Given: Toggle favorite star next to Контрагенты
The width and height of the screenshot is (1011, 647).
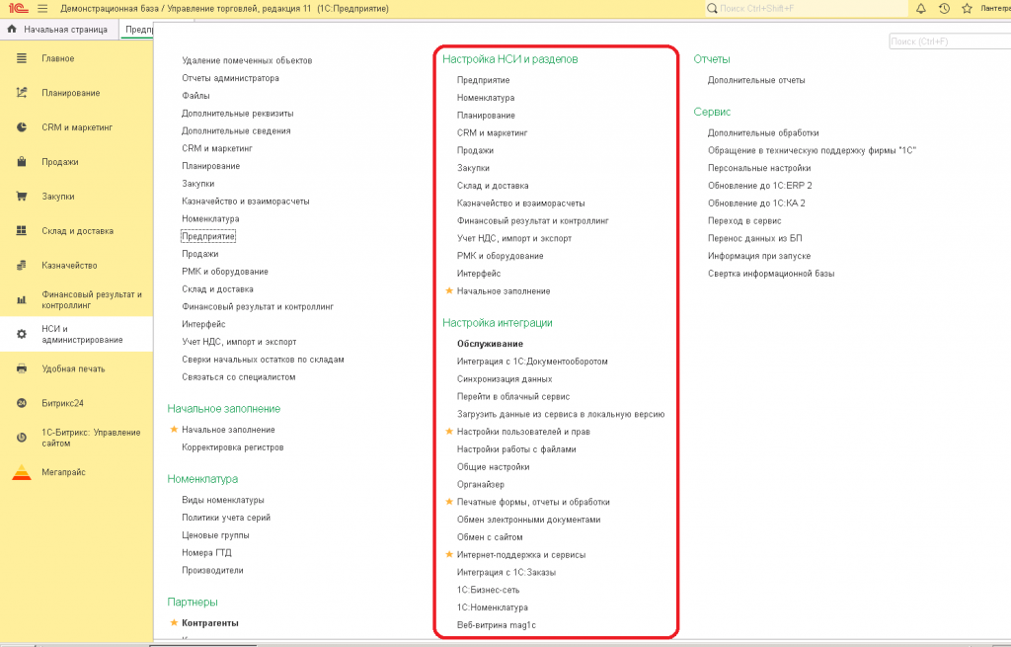Looking at the screenshot, I should [x=174, y=623].
